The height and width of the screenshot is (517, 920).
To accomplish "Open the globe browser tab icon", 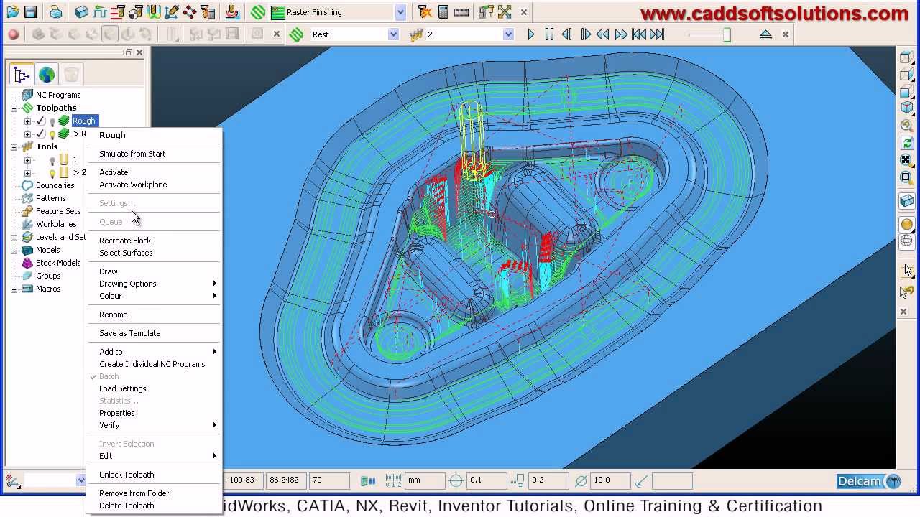I will coord(47,74).
